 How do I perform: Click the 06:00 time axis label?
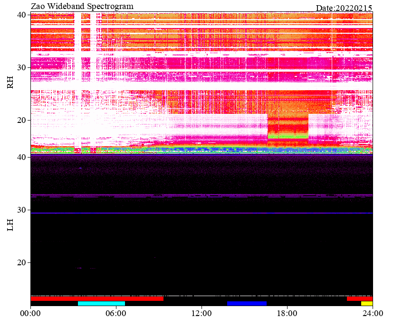116,313
